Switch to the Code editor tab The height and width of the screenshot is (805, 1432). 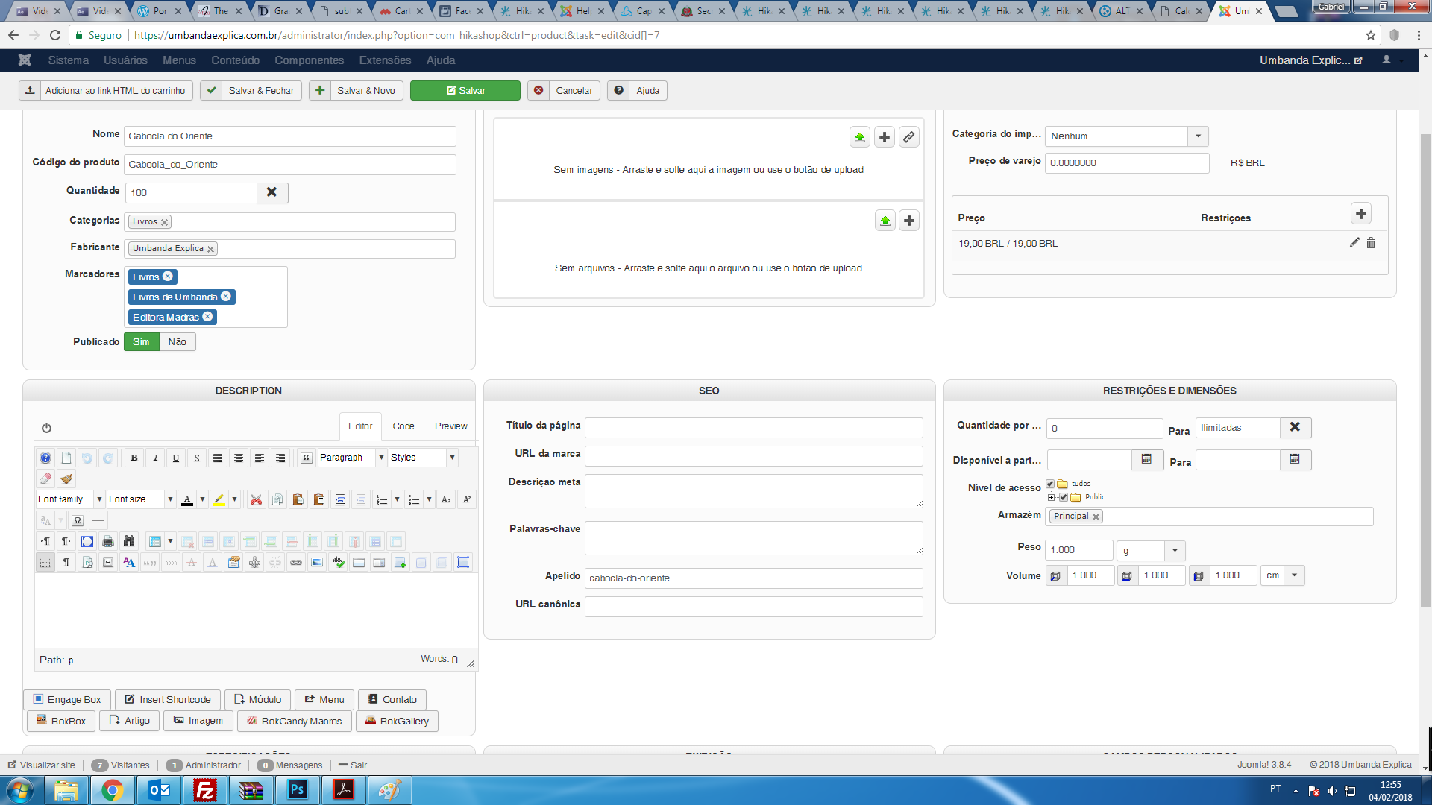point(403,426)
